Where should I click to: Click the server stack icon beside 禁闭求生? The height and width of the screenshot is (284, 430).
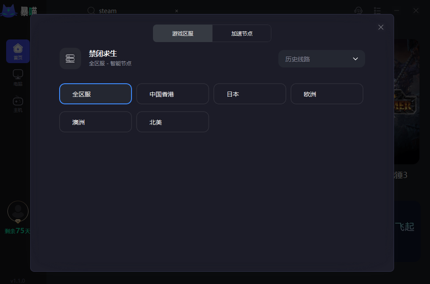point(70,59)
